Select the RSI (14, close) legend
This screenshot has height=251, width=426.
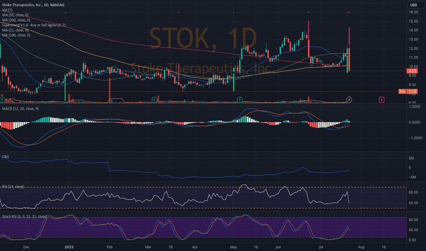click(x=13, y=187)
